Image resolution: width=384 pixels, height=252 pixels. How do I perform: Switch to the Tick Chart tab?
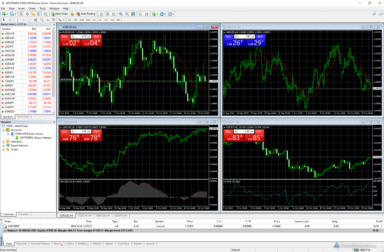(x=23, y=117)
